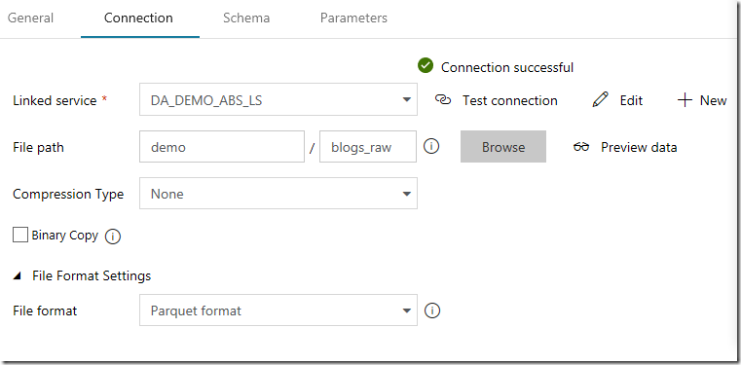
Task: Click the demo container input field
Action: [222, 147]
